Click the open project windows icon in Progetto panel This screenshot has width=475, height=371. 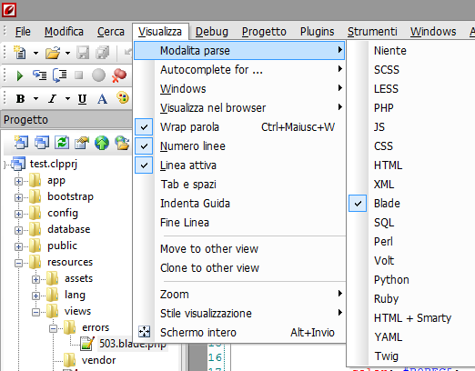(x=42, y=143)
